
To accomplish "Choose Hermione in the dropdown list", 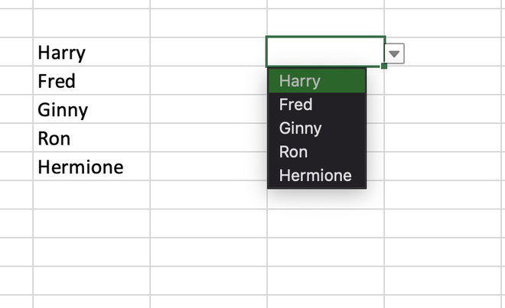I will (317, 175).
